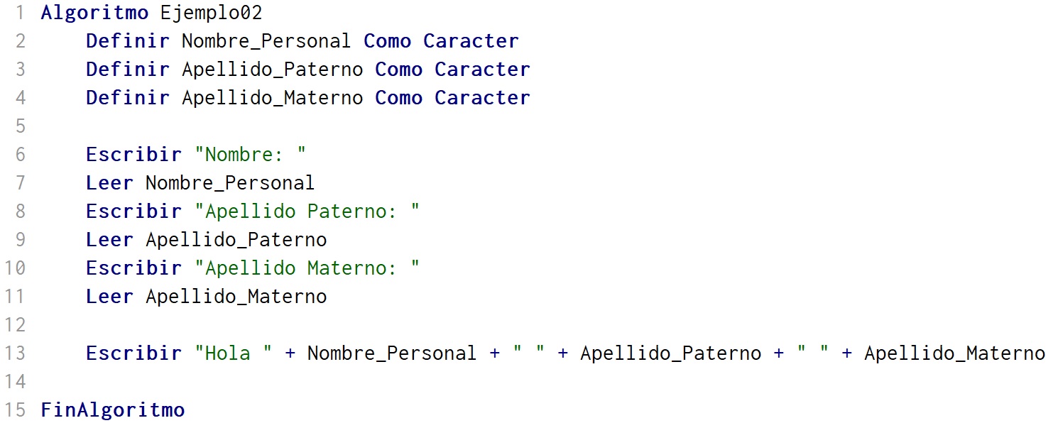Click the Como keyword on line 3
The width and height of the screenshot is (1058, 423).
(398, 70)
